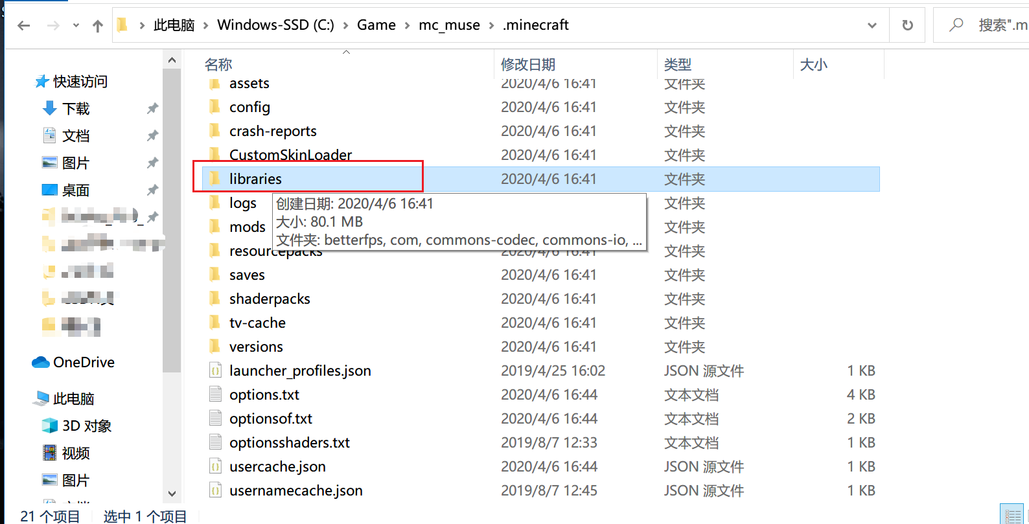
Task: Select options.txt file icon
Action: coord(215,394)
